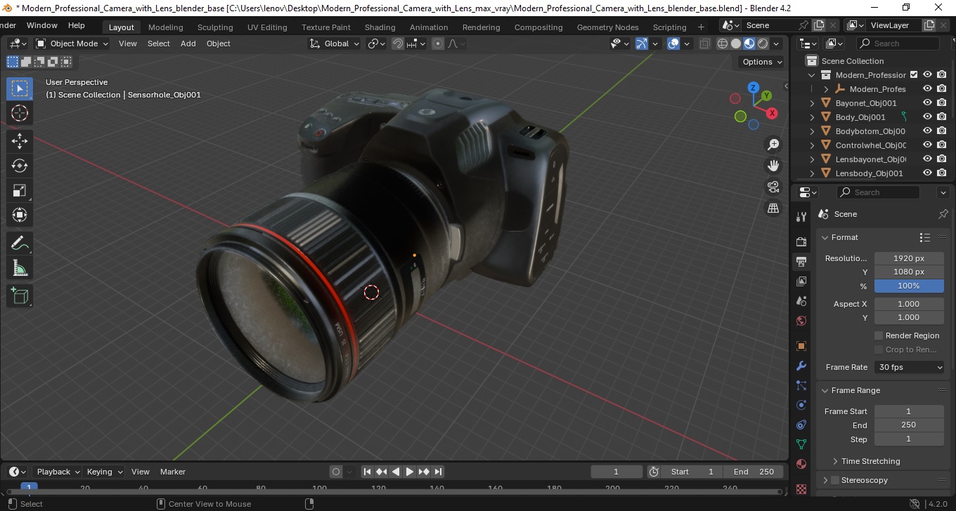Expand the Time Stretching subpanel
This screenshot has height=511, width=956.
835,461
